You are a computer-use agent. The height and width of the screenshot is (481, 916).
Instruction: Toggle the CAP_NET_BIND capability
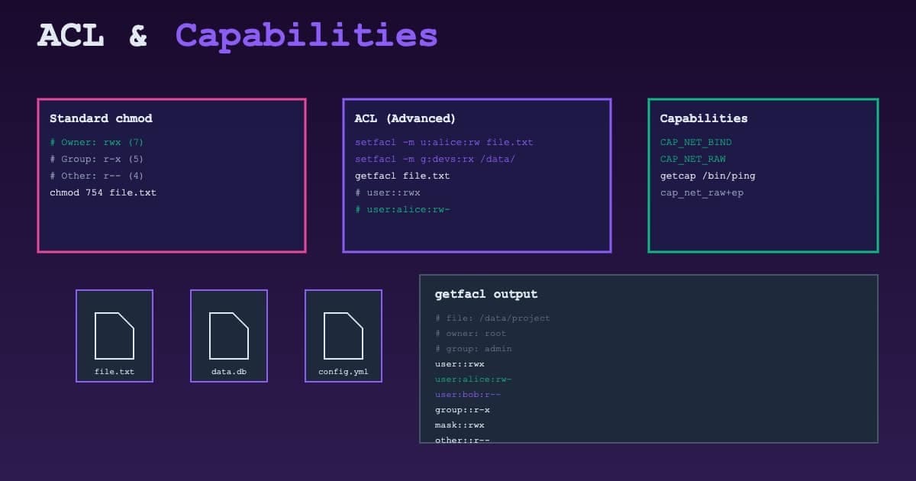(695, 142)
